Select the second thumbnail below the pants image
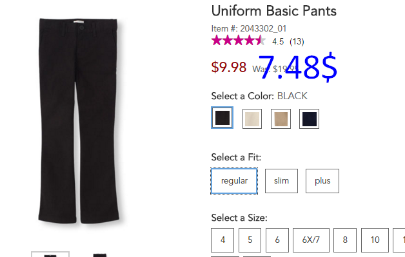Viewport: 405px width, 257px height. pos(100,254)
